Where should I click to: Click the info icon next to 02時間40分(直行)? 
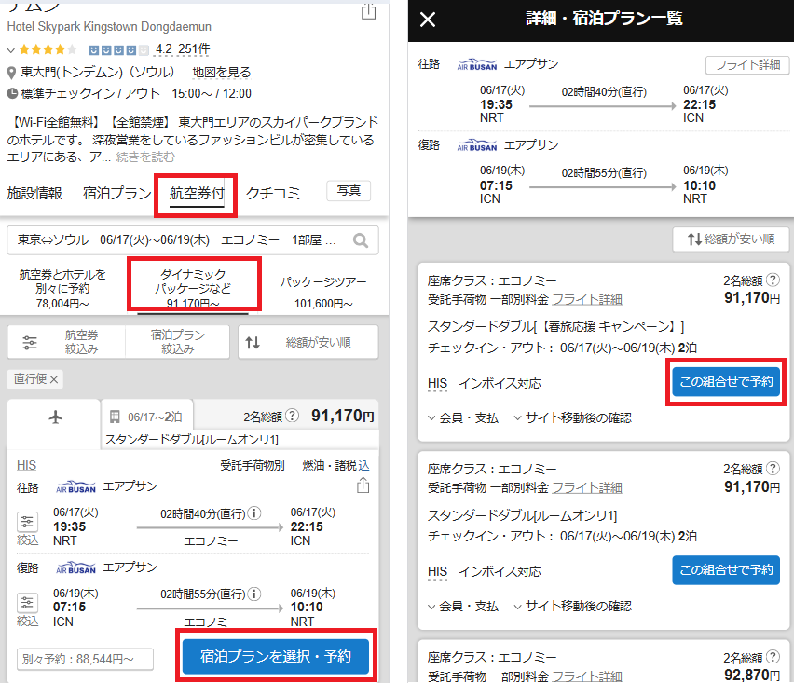[254, 512]
